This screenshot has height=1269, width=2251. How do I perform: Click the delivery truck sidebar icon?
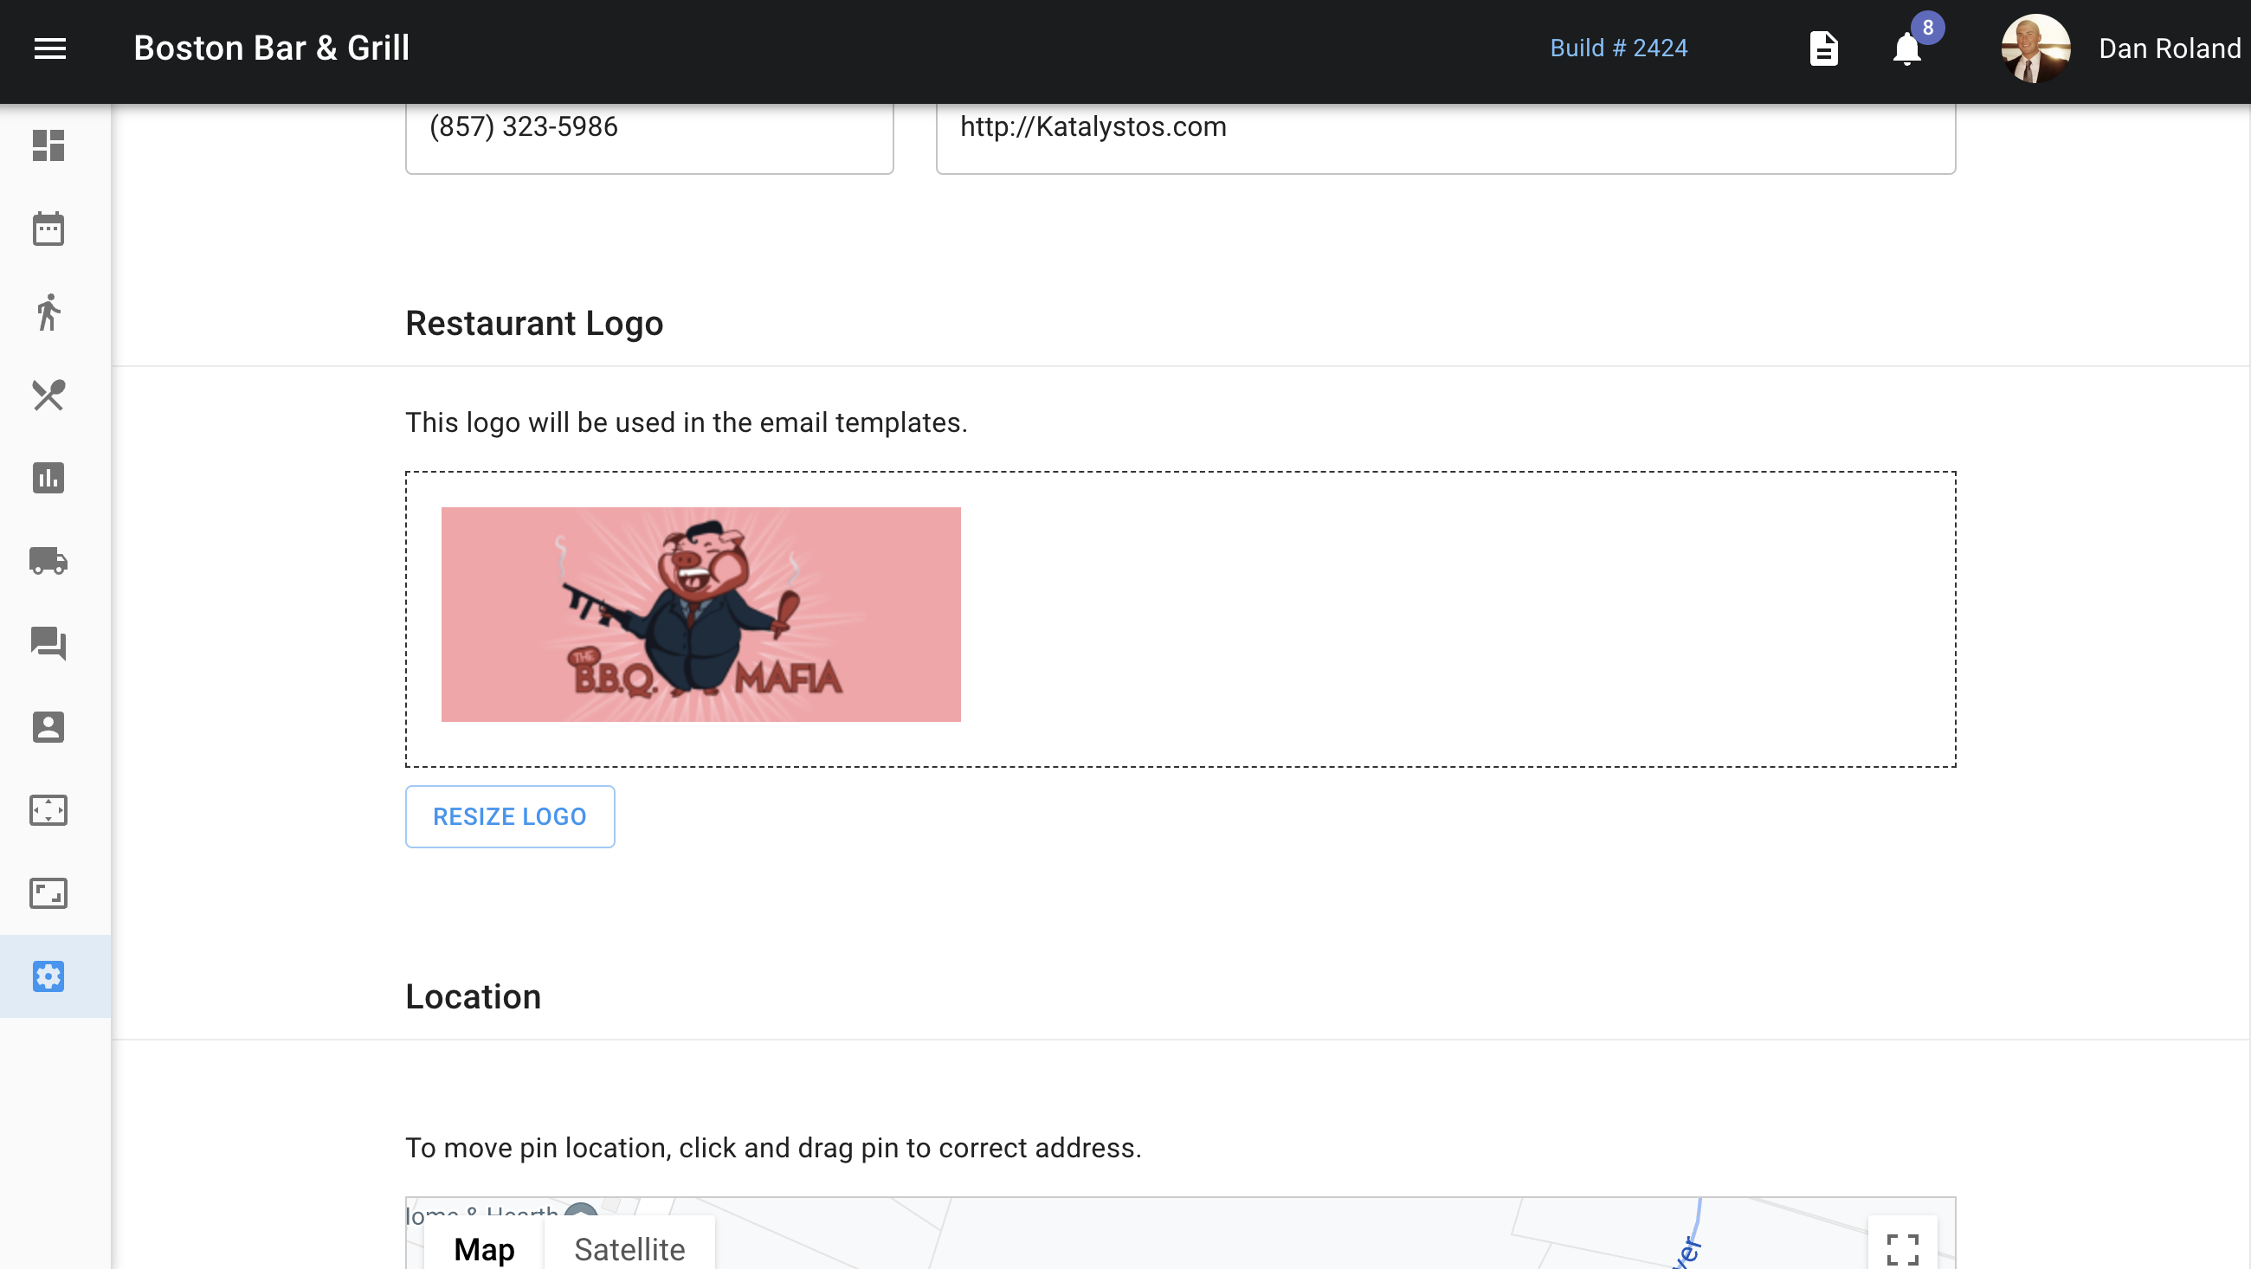(x=49, y=561)
